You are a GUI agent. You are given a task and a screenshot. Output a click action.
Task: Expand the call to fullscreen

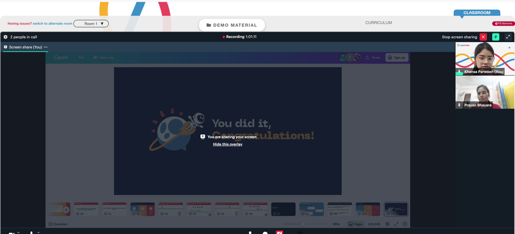[x=508, y=37]
